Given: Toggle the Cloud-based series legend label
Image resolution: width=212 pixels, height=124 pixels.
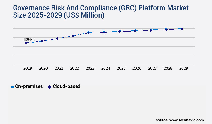Looking at the screenshot, I should coord(67,87).
